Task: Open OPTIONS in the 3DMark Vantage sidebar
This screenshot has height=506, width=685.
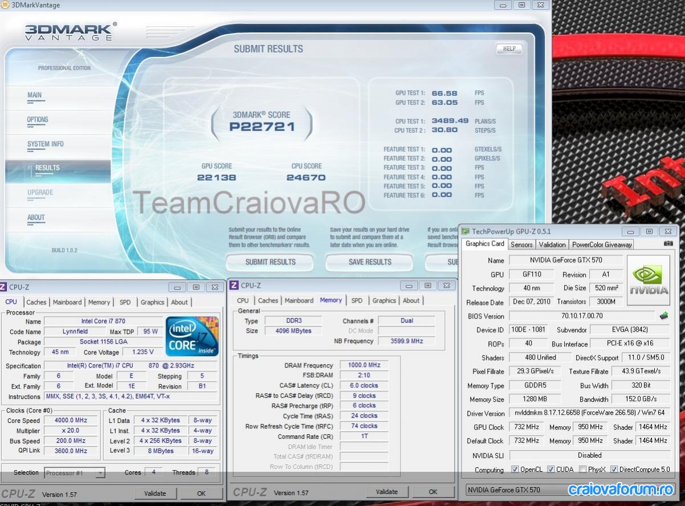Action: pyautogui.click(x=38, y=120)
